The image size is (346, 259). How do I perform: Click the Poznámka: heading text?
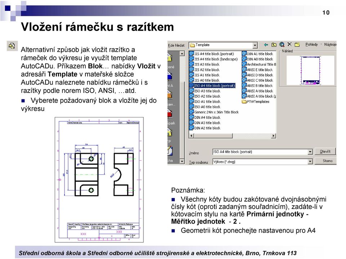click(188, 190)
